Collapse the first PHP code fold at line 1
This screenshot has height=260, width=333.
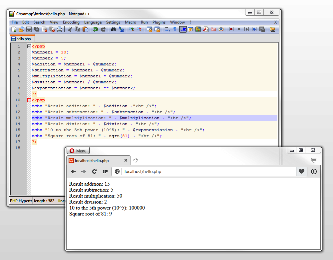coord(29,46)
